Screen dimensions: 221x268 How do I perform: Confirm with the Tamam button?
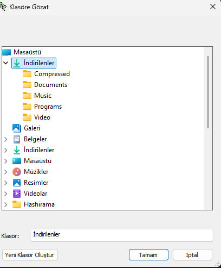point(148,255)
